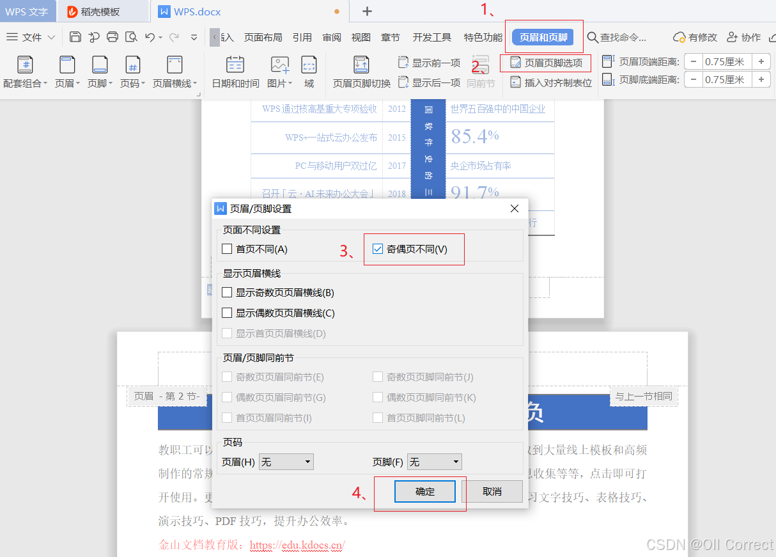Increase 页脚底端距离 with plus button

(761, 79)
